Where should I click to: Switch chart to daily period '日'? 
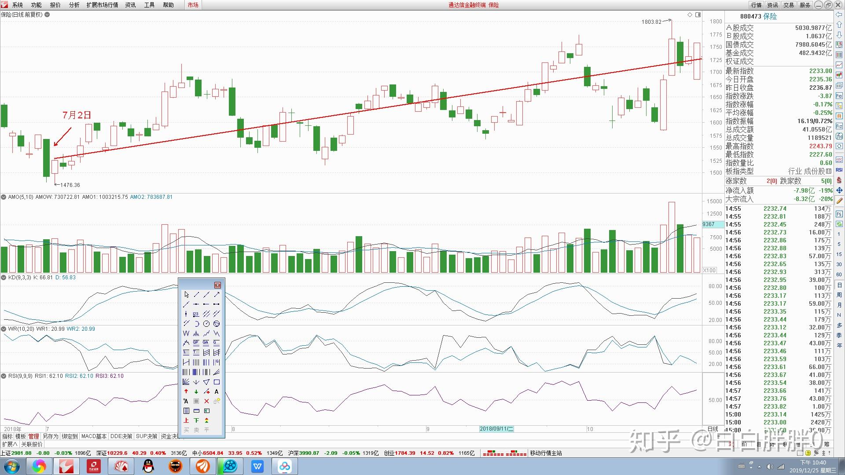(x=839, y=285)
